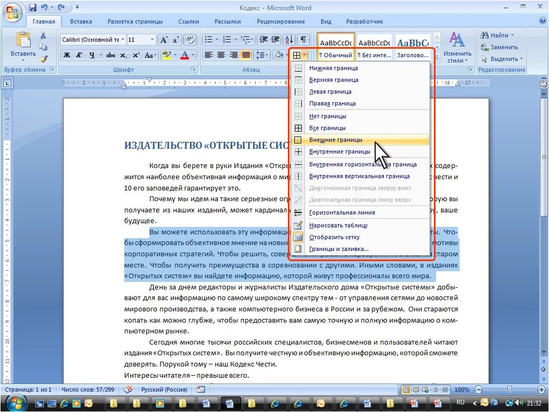Expand the styles gallery
The height and width of the screenshot is (412, 549).
pyautogui.click(x=437, y=58)
